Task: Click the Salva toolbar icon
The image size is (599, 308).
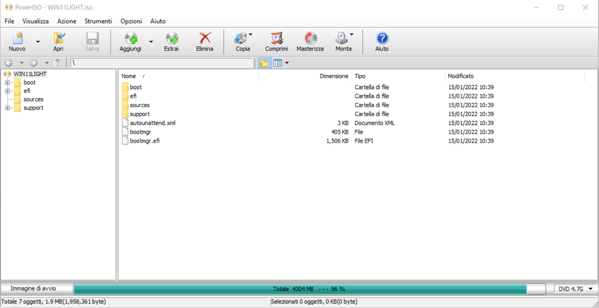Action: click(92, 38)
